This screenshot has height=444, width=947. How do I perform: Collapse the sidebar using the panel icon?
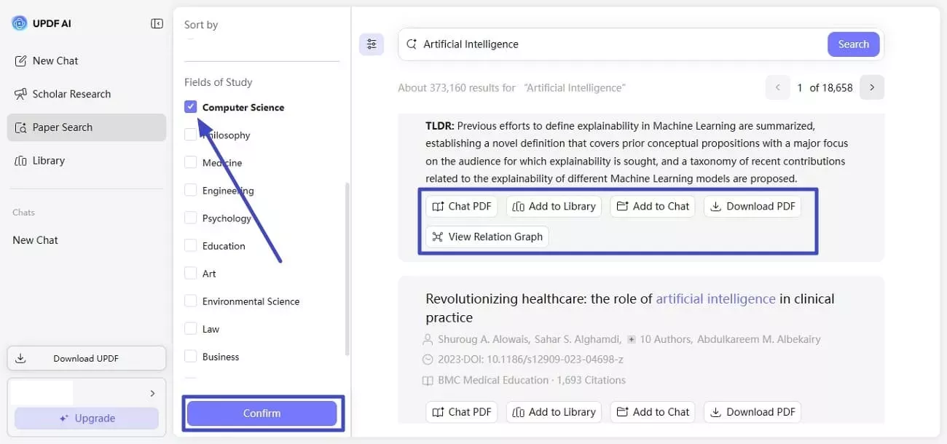(x=157, y=24)
